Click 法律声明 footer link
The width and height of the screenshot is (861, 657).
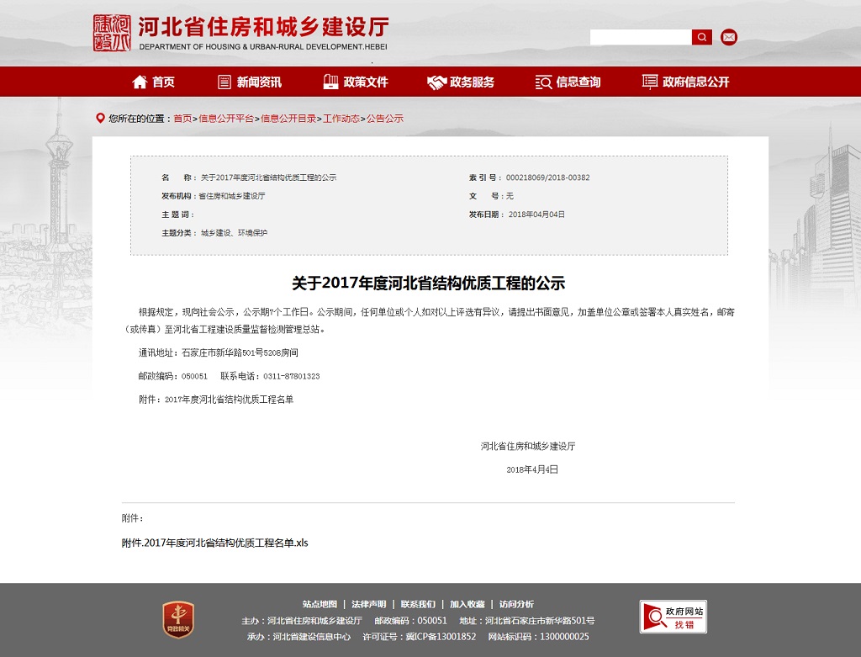[369, 604]
